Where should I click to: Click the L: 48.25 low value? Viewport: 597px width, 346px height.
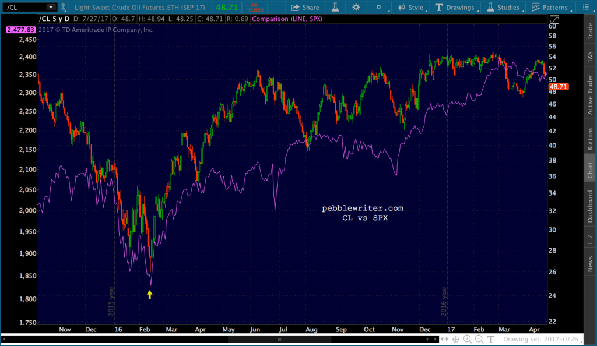(181, 19)
